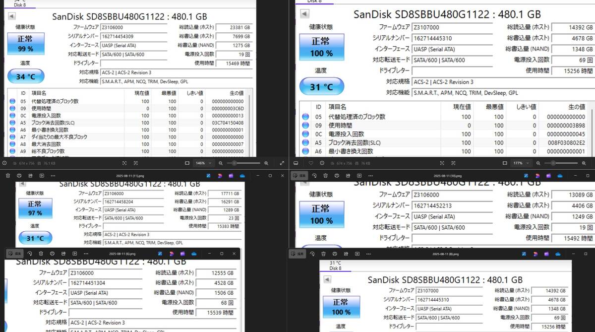Click the temperature badge showing 34 °C
Image resolution: width=595 pixels, height=332 pixels.
(x=25, y=76)
